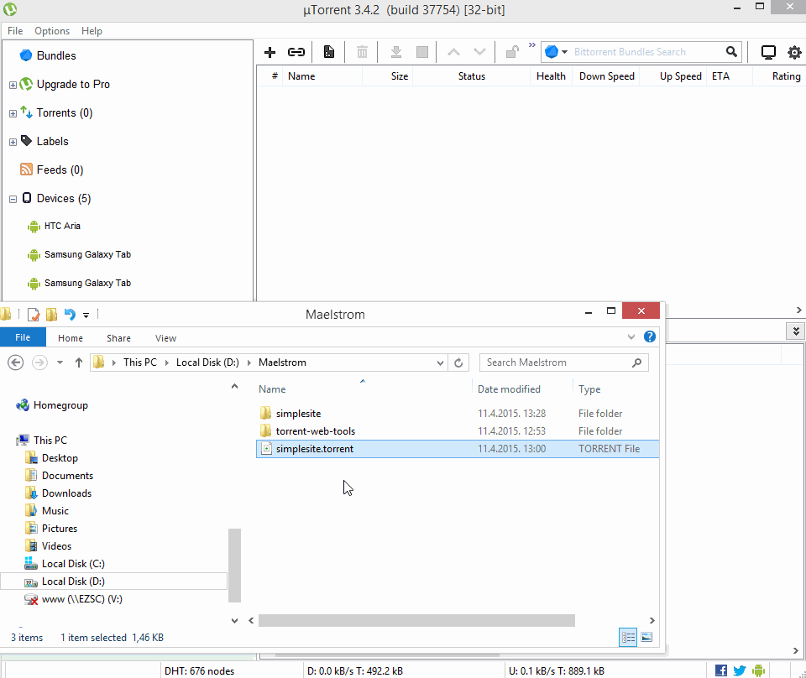Click the Explorer horizontal scrollbar

416,621
